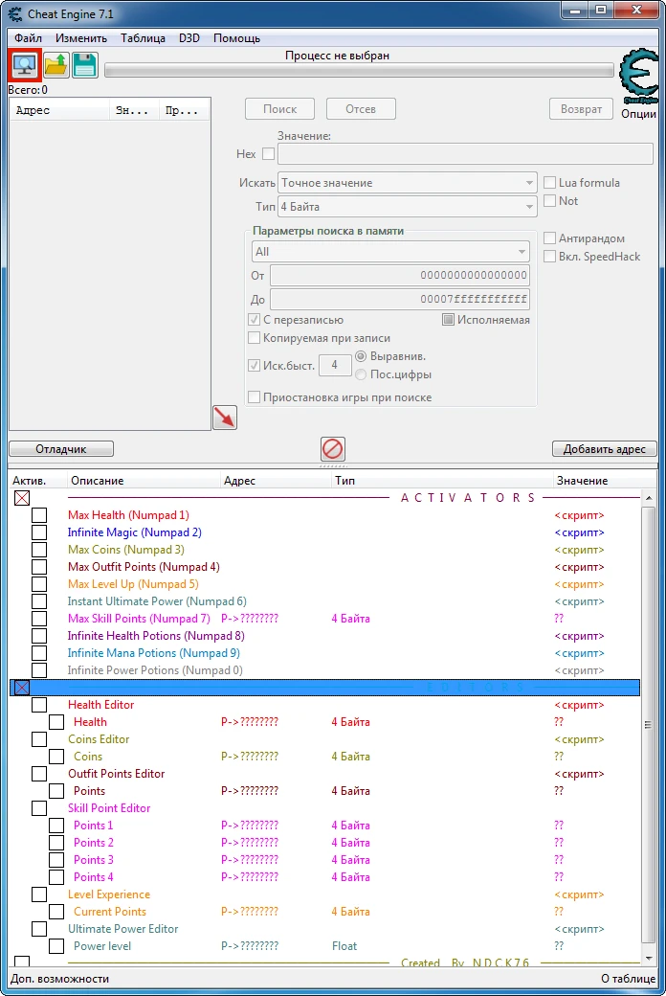Enable the Lua formula checkbox
Image resolution: width=666 pixels, height=996 pixels.
tap(550, 183)
